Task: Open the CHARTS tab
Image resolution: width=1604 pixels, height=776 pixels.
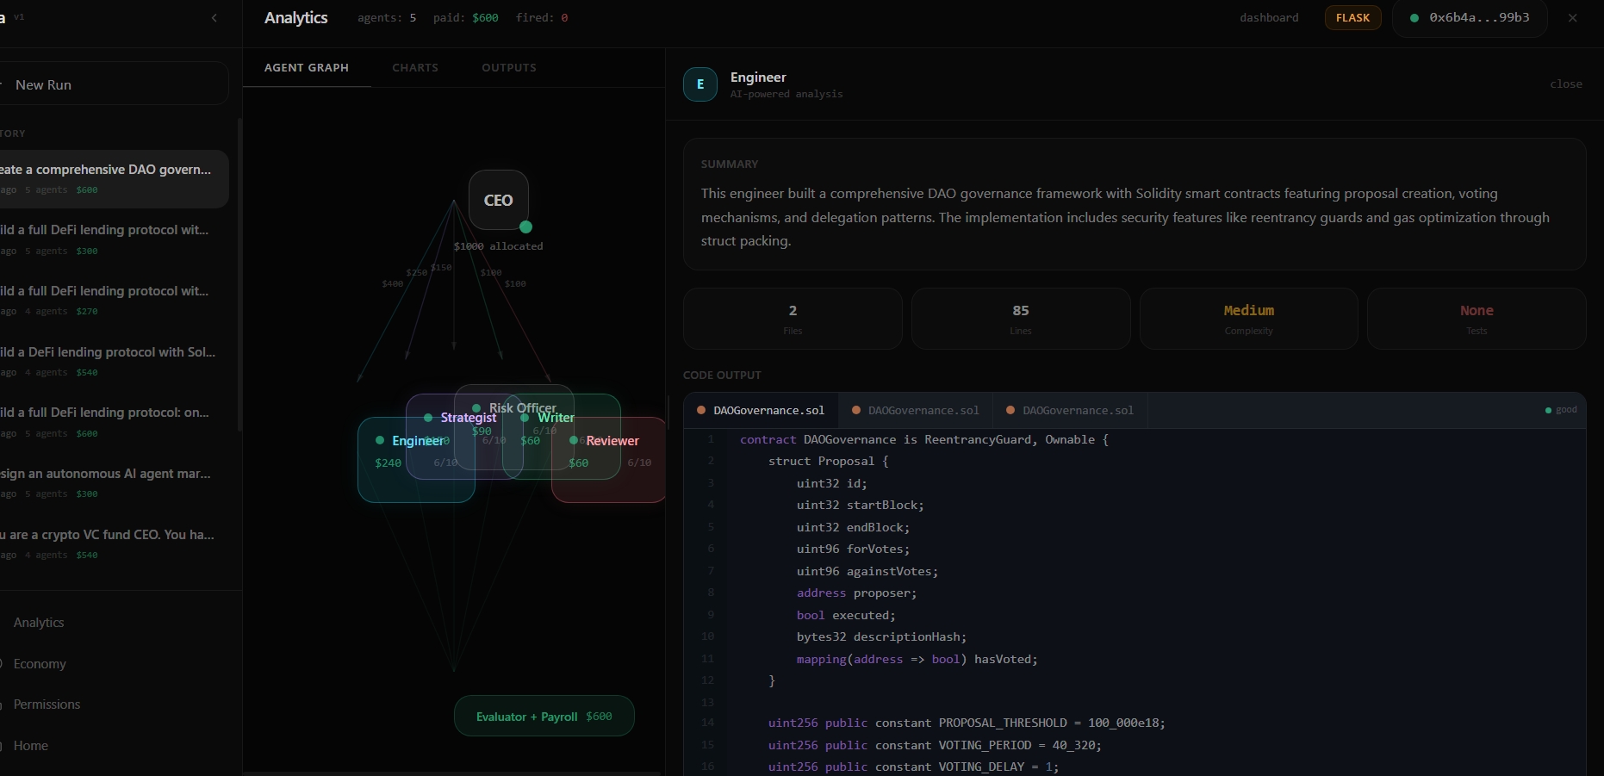Action: coord(415,68)
